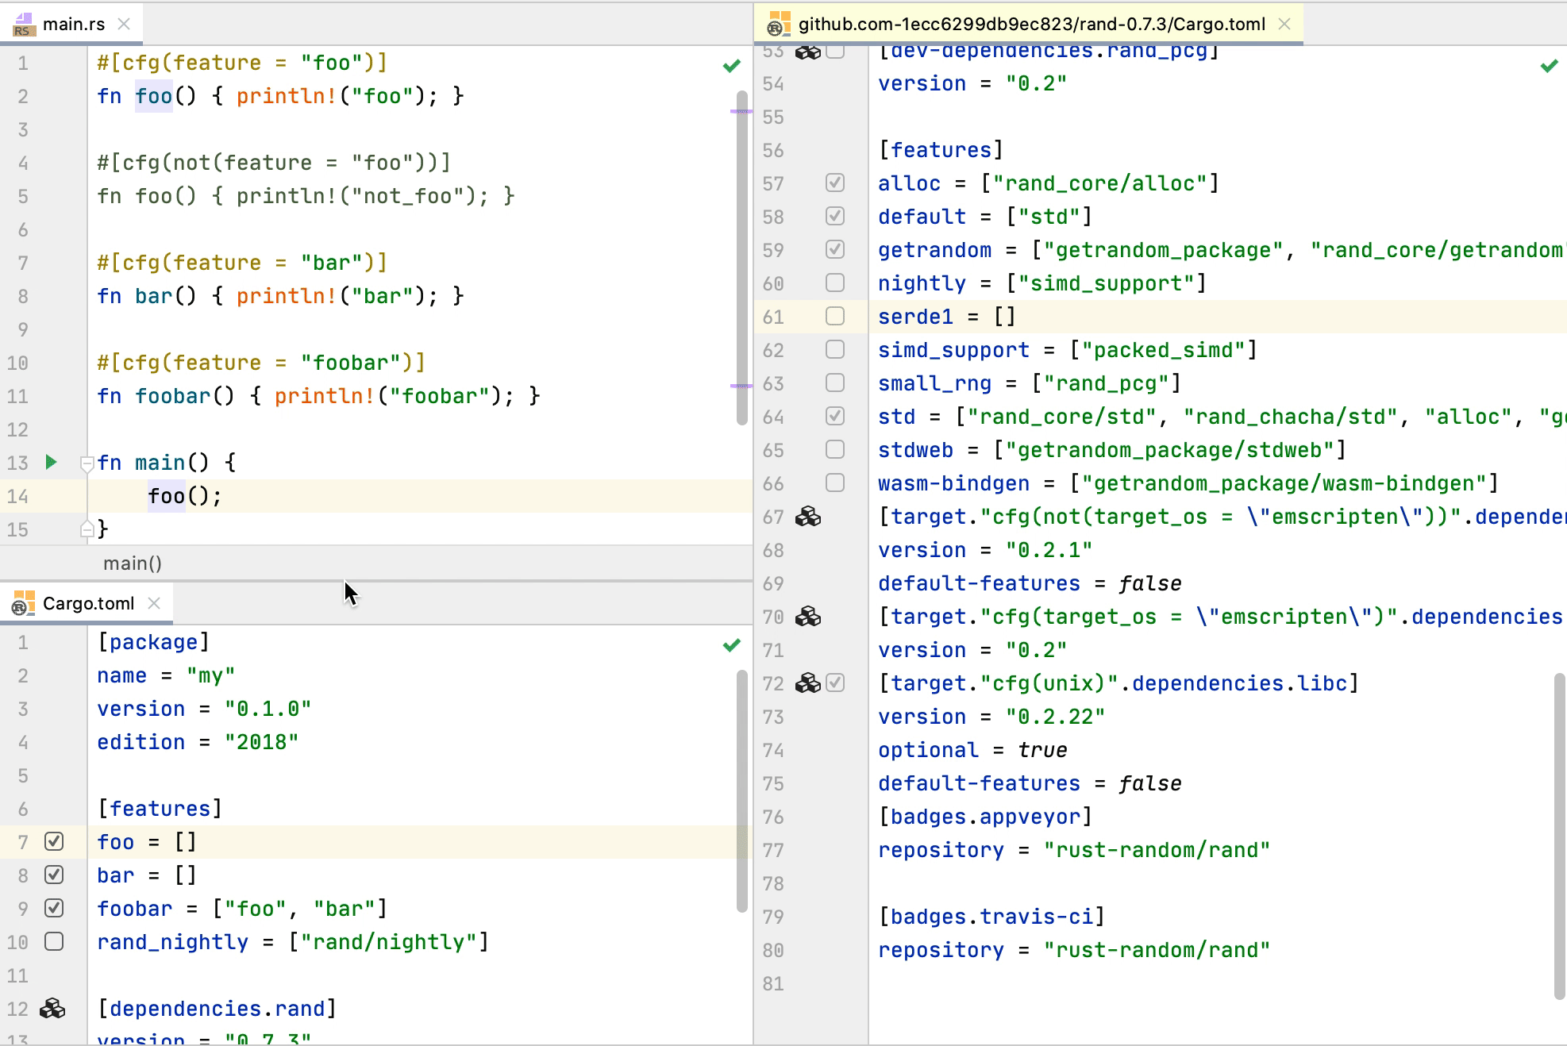Screen dimensions: 1567x1046
Task: Click the #[cfg(feature = "foobar")] attribute
Action: point(261,363)
